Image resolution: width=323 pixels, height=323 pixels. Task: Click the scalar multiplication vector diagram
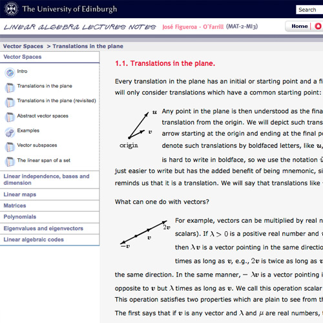[145, 234]
